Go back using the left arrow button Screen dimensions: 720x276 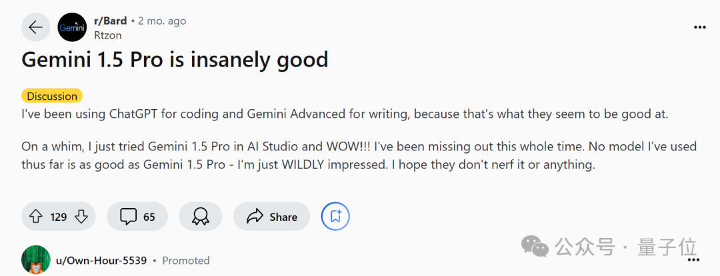click(x=35, y=27)
